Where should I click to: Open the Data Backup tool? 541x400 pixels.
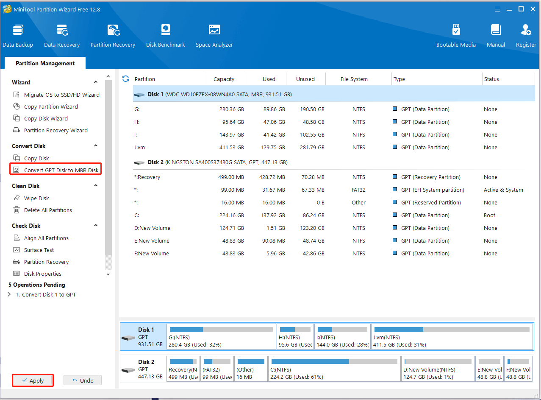[18, 36]
